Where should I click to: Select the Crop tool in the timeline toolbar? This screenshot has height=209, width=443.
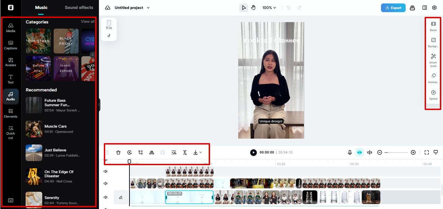click(140, 152)
